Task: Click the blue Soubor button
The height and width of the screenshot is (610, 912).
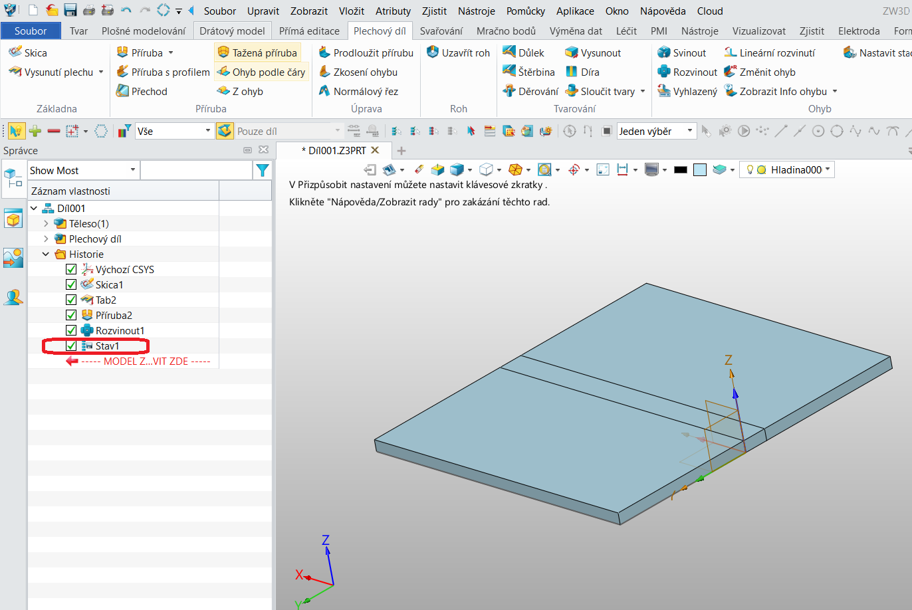Action: pos(31,31)
